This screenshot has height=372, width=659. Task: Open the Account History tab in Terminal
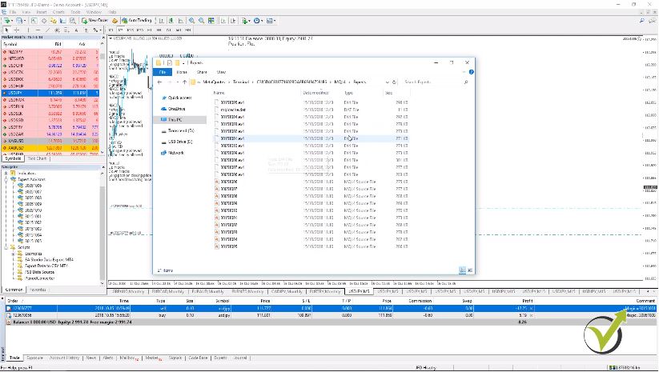pos(64,358)
